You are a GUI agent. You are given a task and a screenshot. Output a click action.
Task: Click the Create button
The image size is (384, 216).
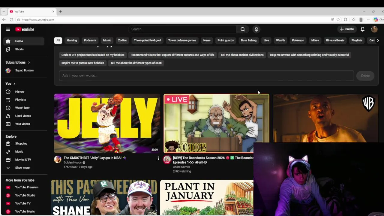(347, 29)
